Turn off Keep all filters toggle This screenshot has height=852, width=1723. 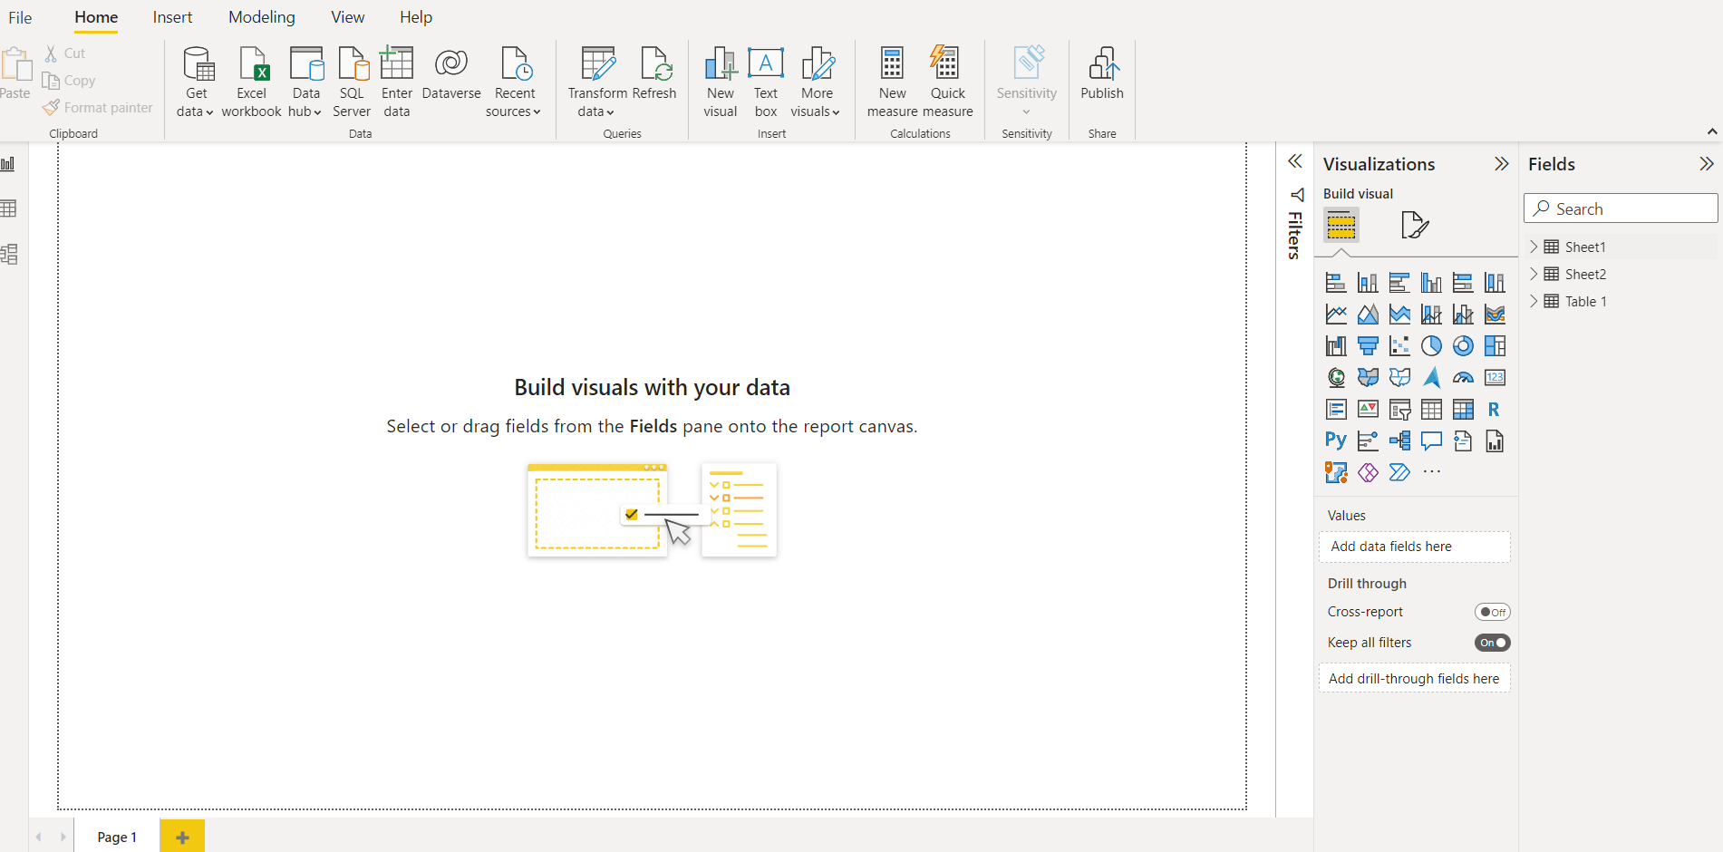(1492, 643)
